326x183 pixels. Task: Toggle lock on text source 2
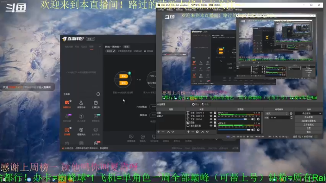coord(215,116)
